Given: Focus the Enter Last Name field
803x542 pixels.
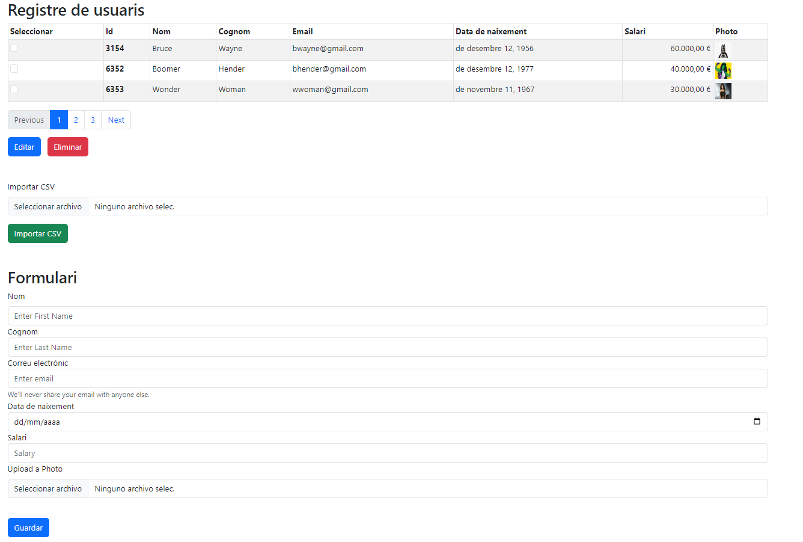Looking at the screenshot, I should pyautogui.click(x=388, y=347).
